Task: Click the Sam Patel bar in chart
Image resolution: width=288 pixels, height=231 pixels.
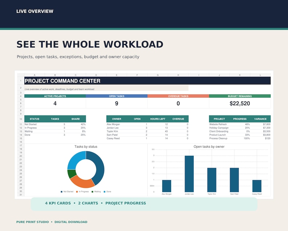Action: click(x=234, y=180)
